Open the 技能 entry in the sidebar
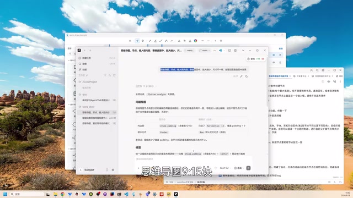This screenshot has height=198, width=353. [97, 70]
